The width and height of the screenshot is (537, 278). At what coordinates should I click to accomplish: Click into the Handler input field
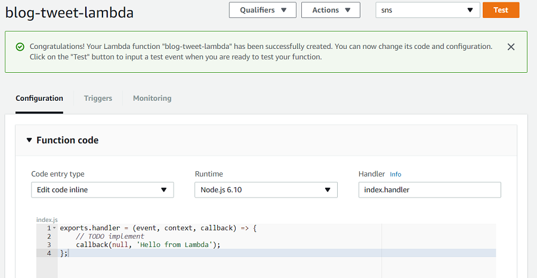coord(430,190)
